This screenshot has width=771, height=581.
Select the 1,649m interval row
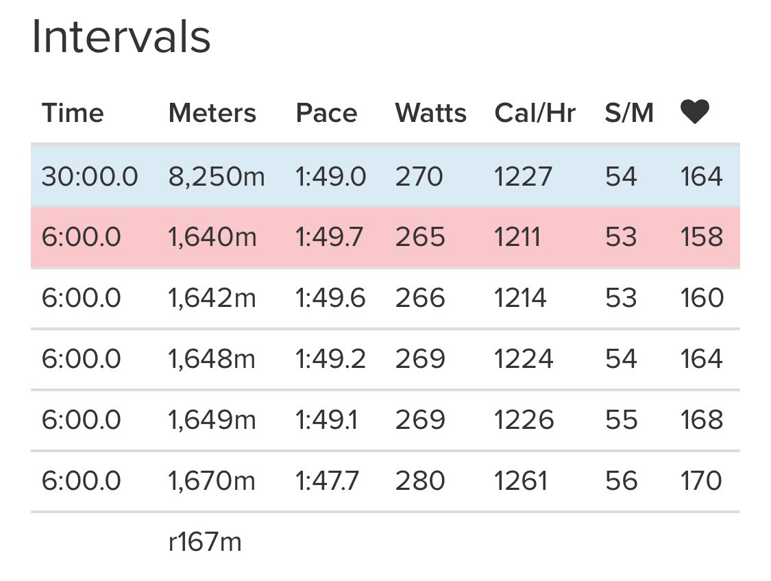coord(385,420)
